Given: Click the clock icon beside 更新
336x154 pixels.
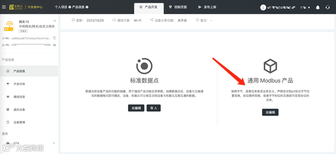Looking at the screenshot, I should click(x=73, y=20).
